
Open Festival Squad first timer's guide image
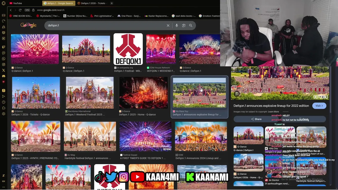pos(145,136)
